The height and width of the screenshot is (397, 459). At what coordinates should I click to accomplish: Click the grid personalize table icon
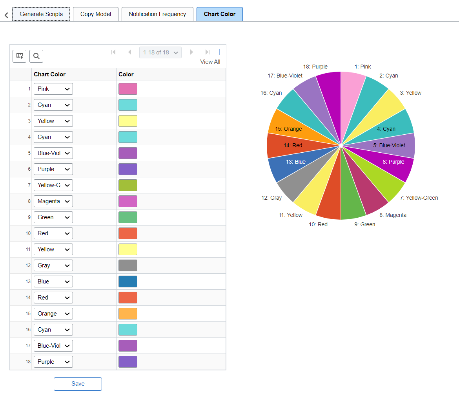[19, 56]
